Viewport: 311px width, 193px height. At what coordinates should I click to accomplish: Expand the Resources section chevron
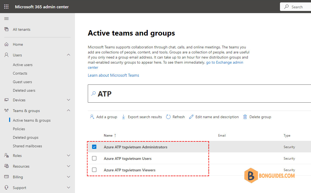point(69,166)
